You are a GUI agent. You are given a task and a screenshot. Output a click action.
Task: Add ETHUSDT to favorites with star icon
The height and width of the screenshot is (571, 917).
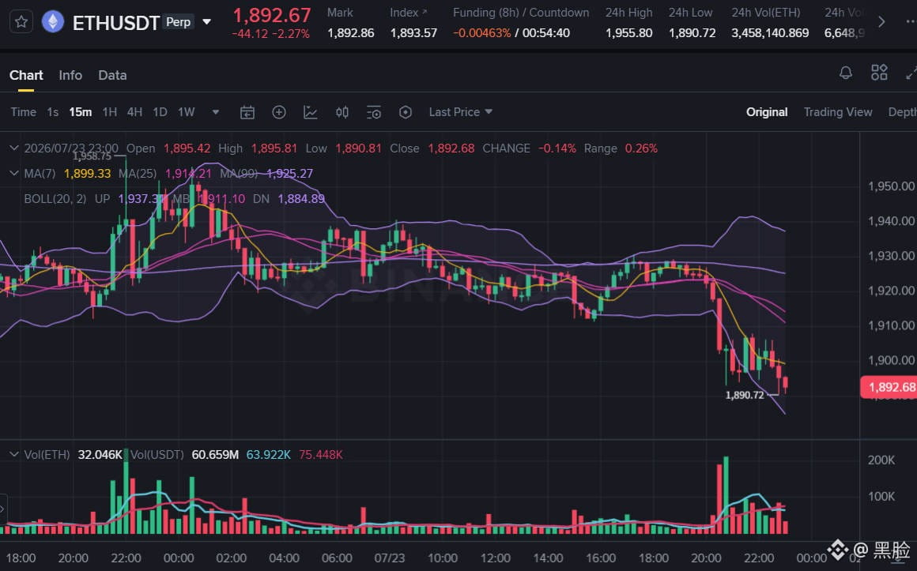coord(21,22)
